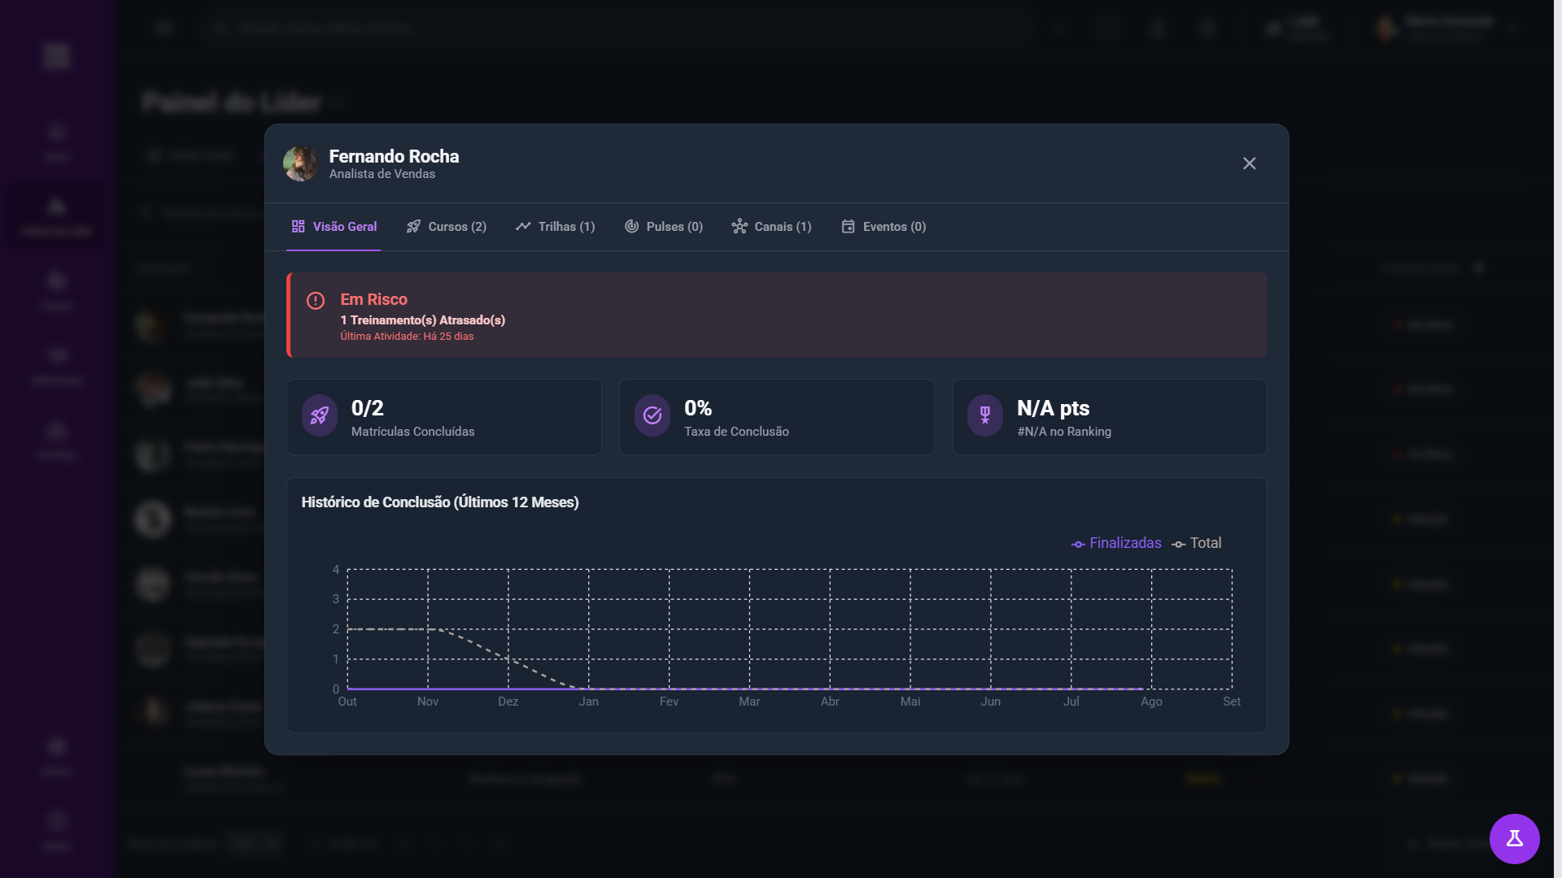Click the N/A pts ranking card
Viewport: 1562px width, 878px height.
pyautogui.click(x=1110, y=417)
